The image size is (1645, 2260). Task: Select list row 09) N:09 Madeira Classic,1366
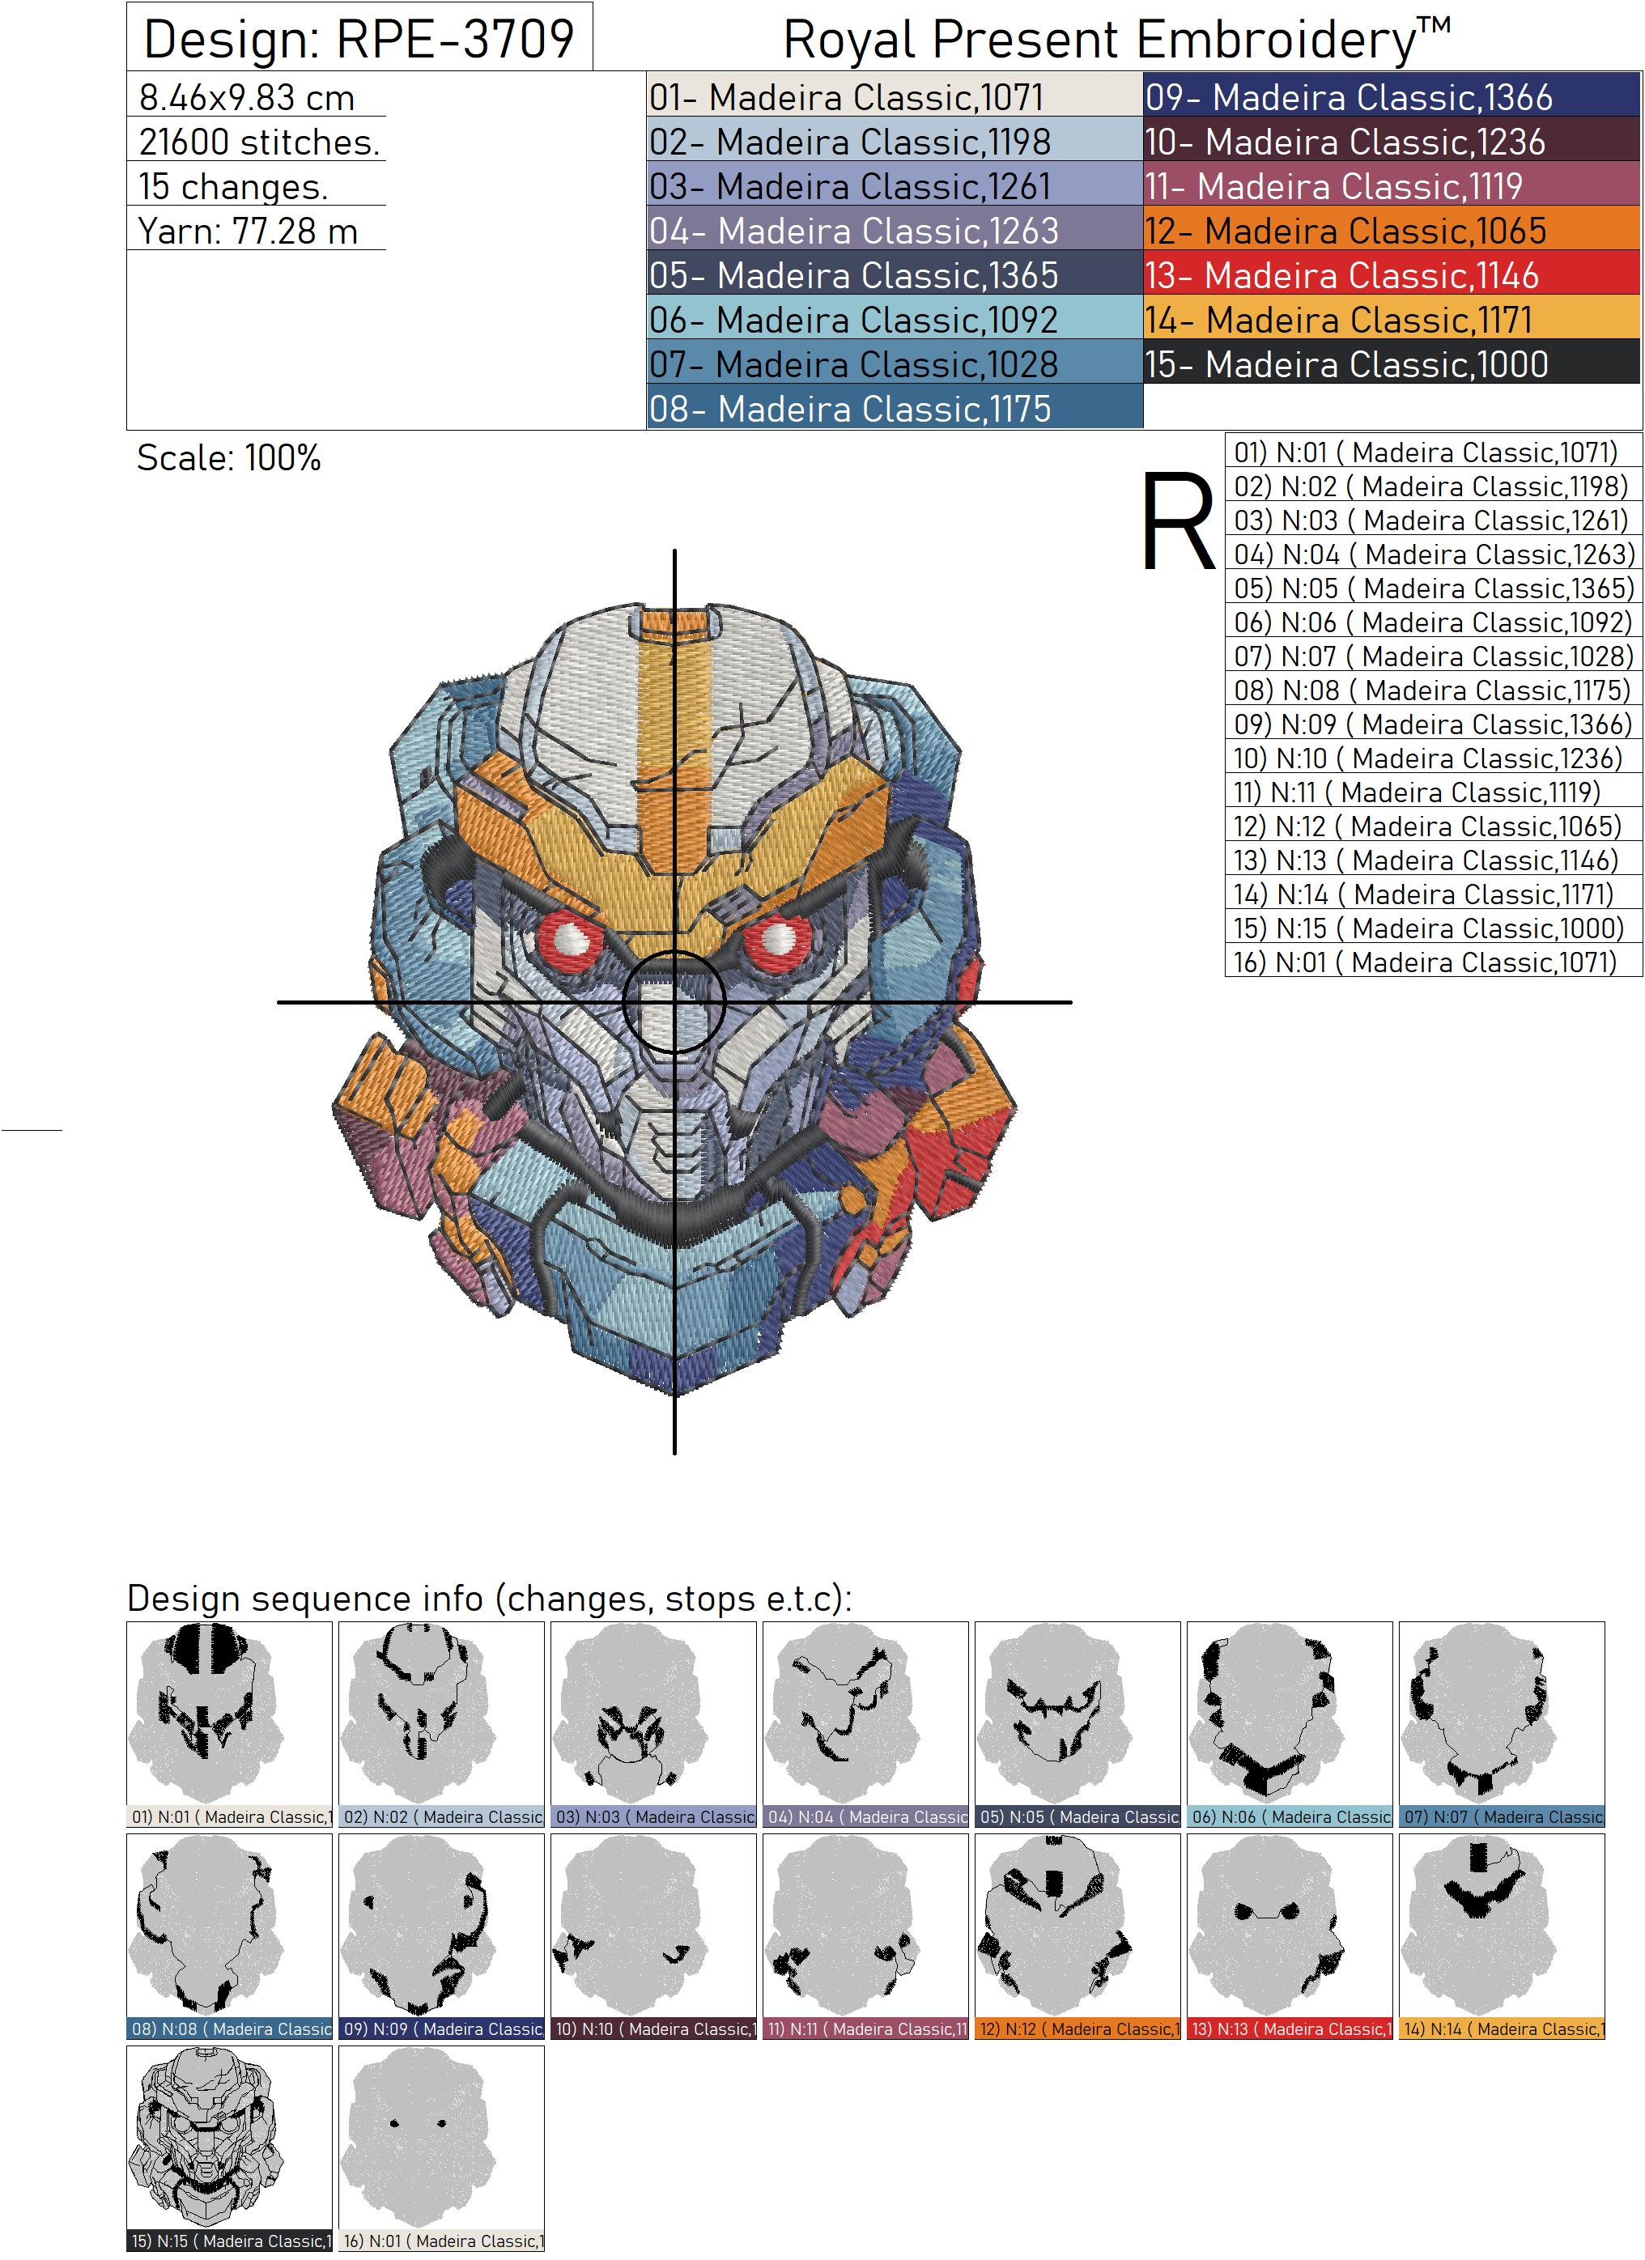coord(1432,724)
